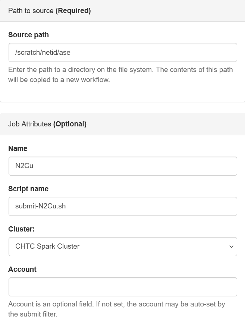Click the "Cluster:" label
The height and width of the screenshot is (321, 245).
[x=21, y=229]
